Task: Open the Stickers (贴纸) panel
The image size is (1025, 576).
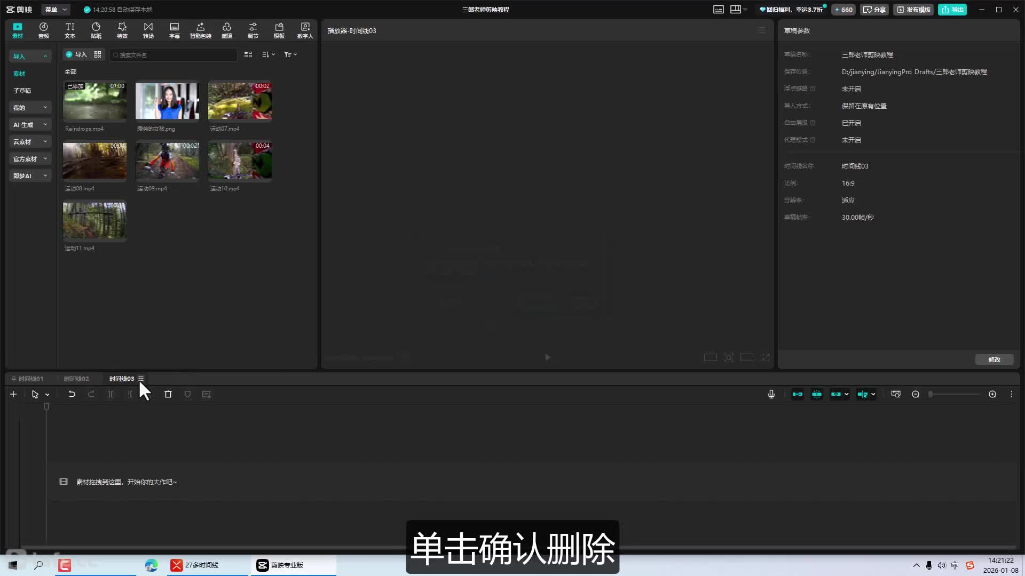Action: point(96,30)
